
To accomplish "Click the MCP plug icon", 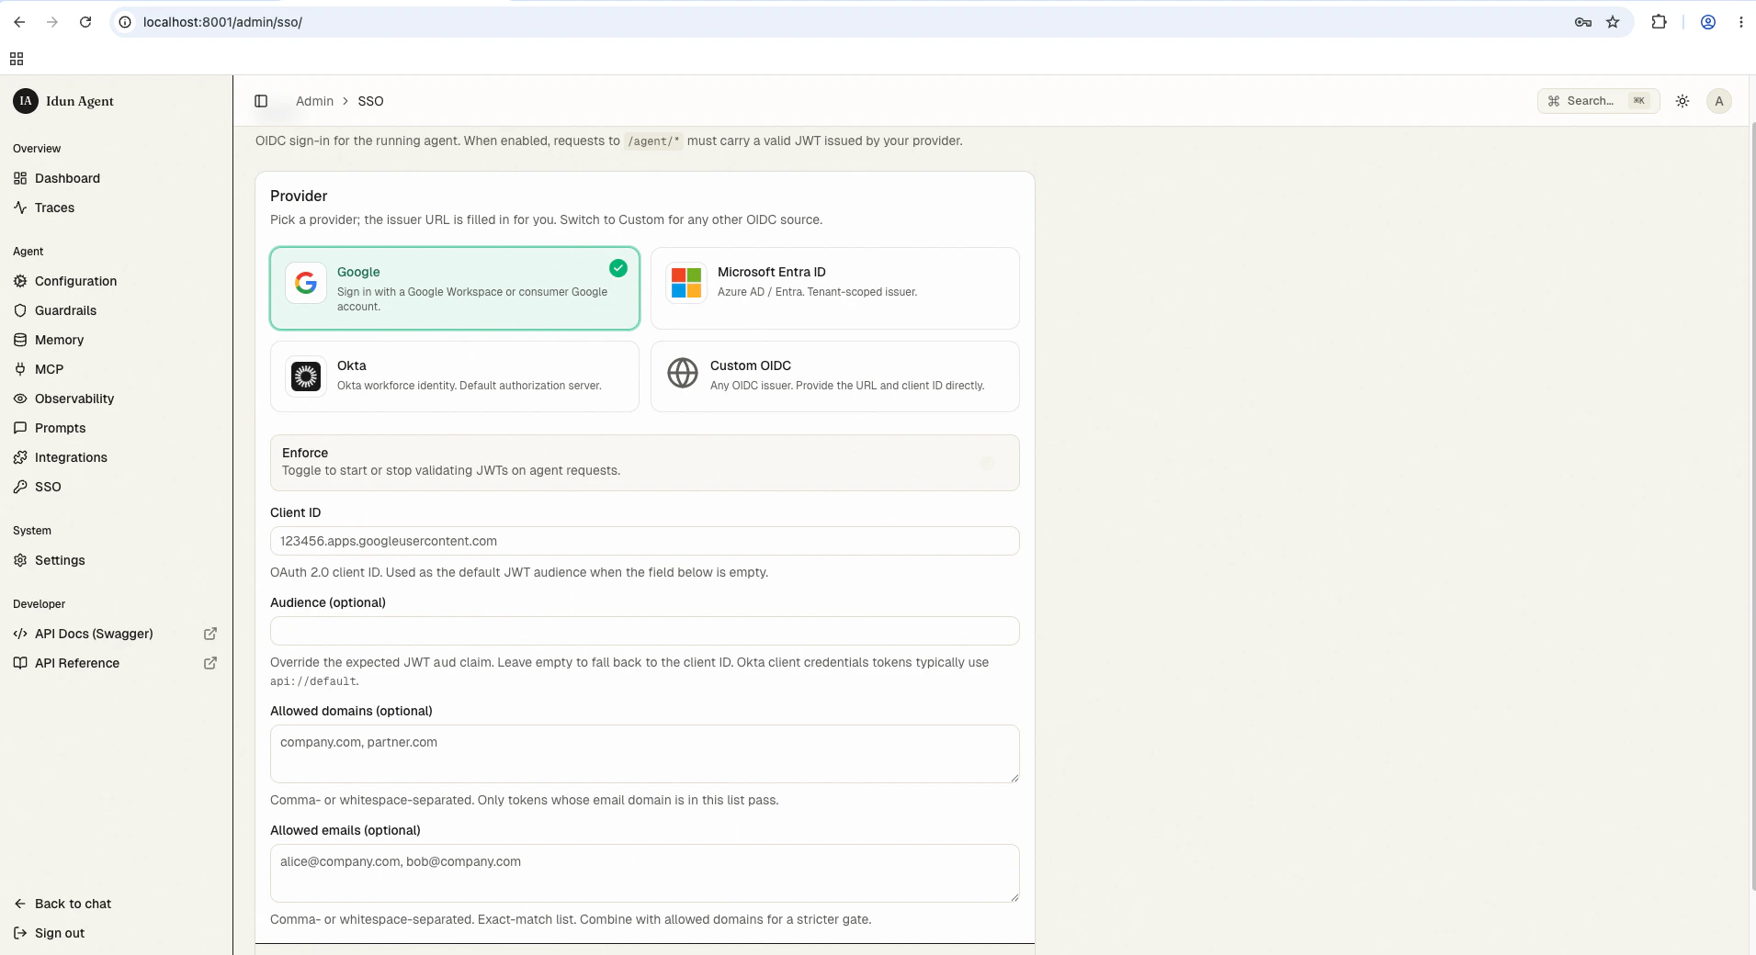I will [x=20, y=369].
